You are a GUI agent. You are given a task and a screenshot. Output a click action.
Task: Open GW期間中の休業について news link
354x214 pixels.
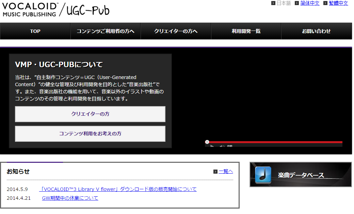coord(70,198)
